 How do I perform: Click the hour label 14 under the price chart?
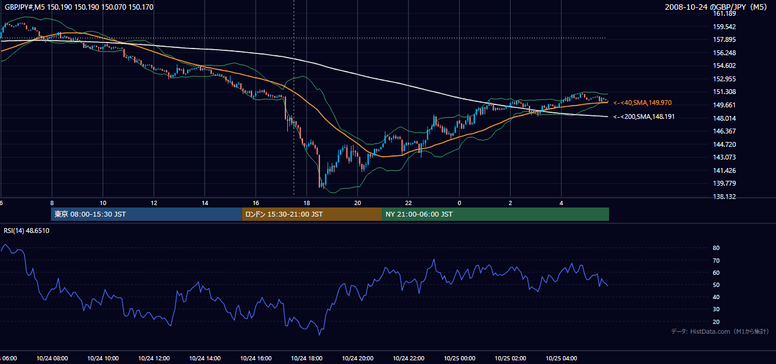click(205, 203)
